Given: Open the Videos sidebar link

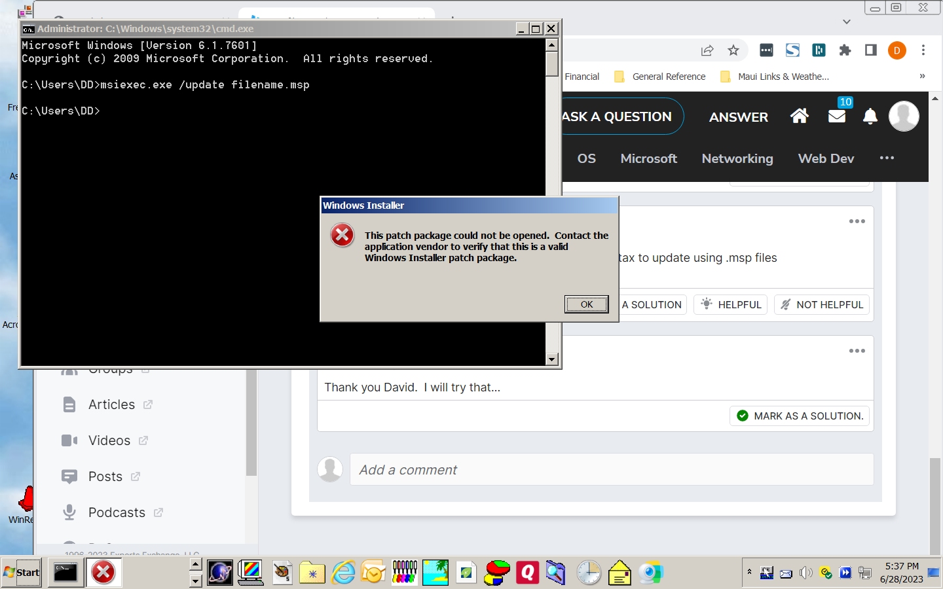Looking at the screenshot, I should pyautogui.click(x=109, y=440).
